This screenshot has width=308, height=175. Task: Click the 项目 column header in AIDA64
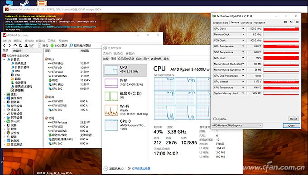click(48, 51)
